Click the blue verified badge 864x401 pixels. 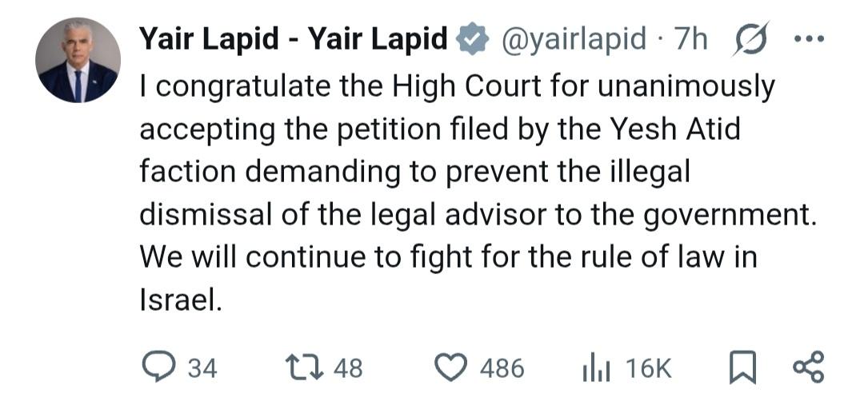click(472, 39)
